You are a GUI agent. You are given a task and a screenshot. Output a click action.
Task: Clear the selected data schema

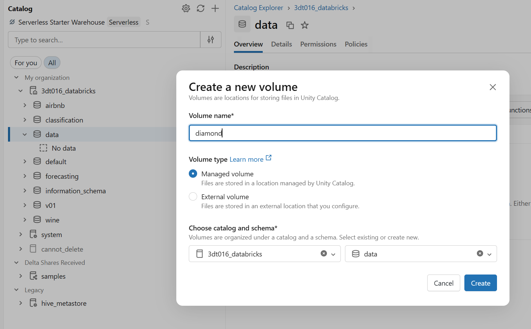(480, 254)
